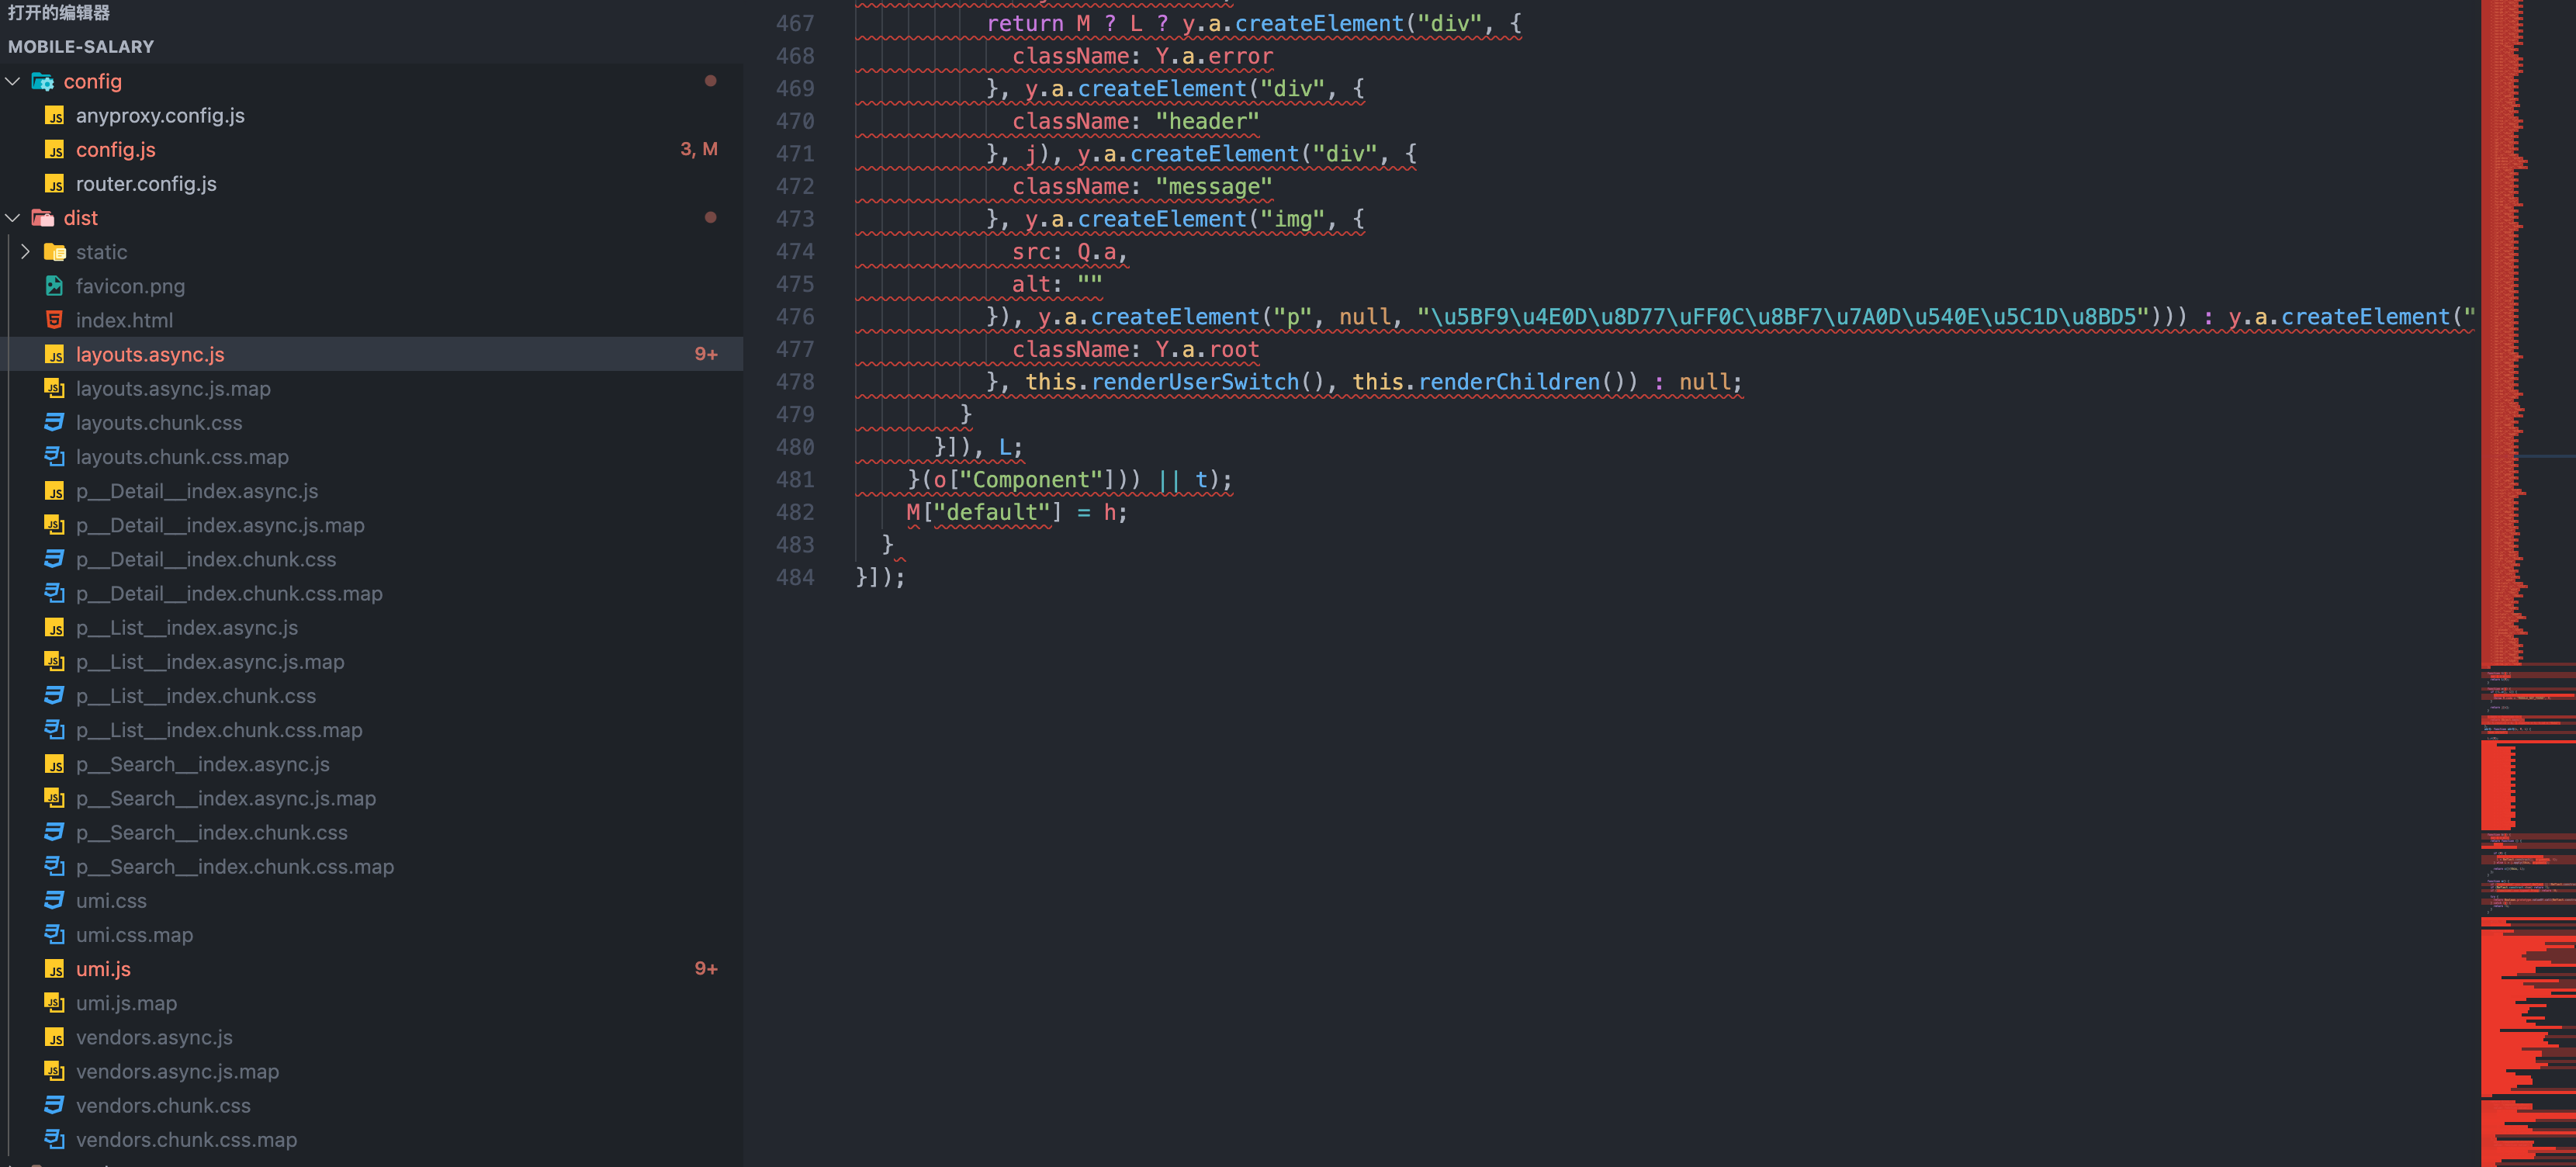Click the JS icon beside anyproxy.config.js
The image size is (2576, 1167).
[56, 116]
